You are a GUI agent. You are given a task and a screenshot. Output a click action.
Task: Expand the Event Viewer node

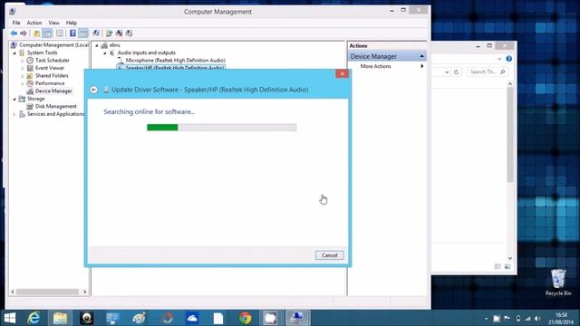point(23,68)
